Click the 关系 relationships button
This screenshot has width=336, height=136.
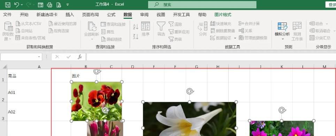[246, 31]
